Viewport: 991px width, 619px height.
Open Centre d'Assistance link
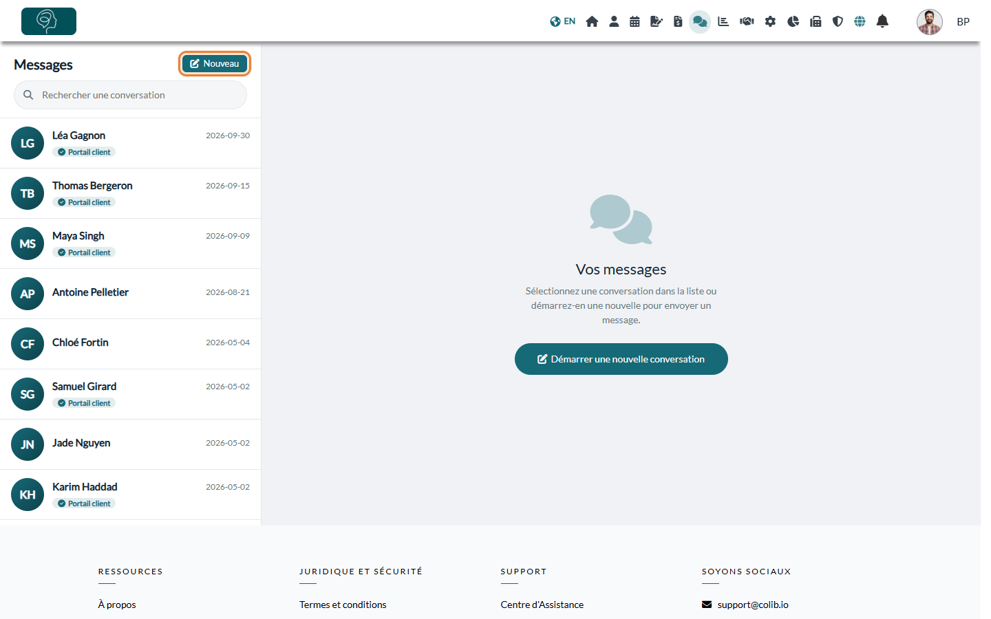click(542, 605)
